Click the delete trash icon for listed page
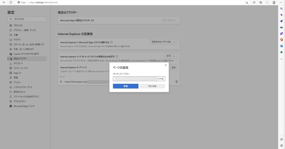285x149 pixels. point(177,82)
